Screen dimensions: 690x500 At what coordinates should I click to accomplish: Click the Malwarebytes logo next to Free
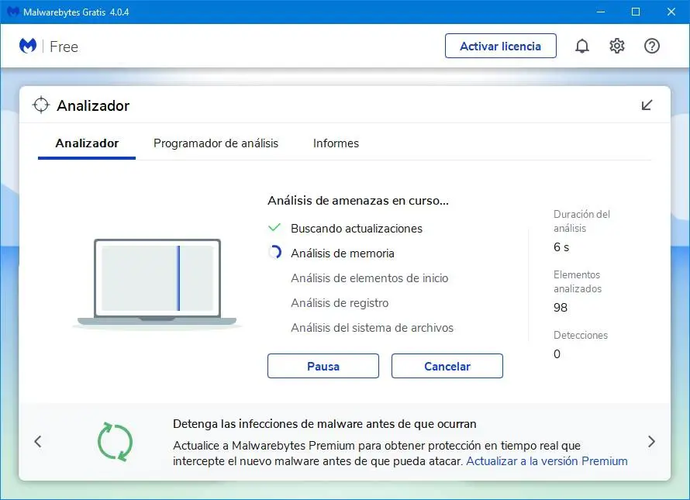pyautogui.click(x=28, y=46)
